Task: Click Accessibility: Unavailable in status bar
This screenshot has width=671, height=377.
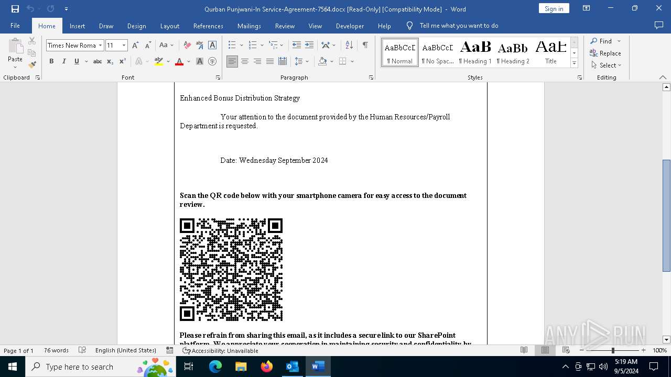Action: pyautogui.click(x=220, y=350)
